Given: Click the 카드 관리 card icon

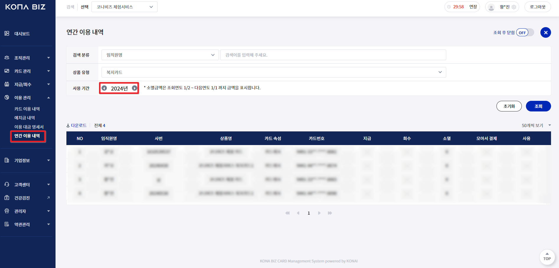Looking at the screenshot, I should pyautogui.click(x=7, y=71).
